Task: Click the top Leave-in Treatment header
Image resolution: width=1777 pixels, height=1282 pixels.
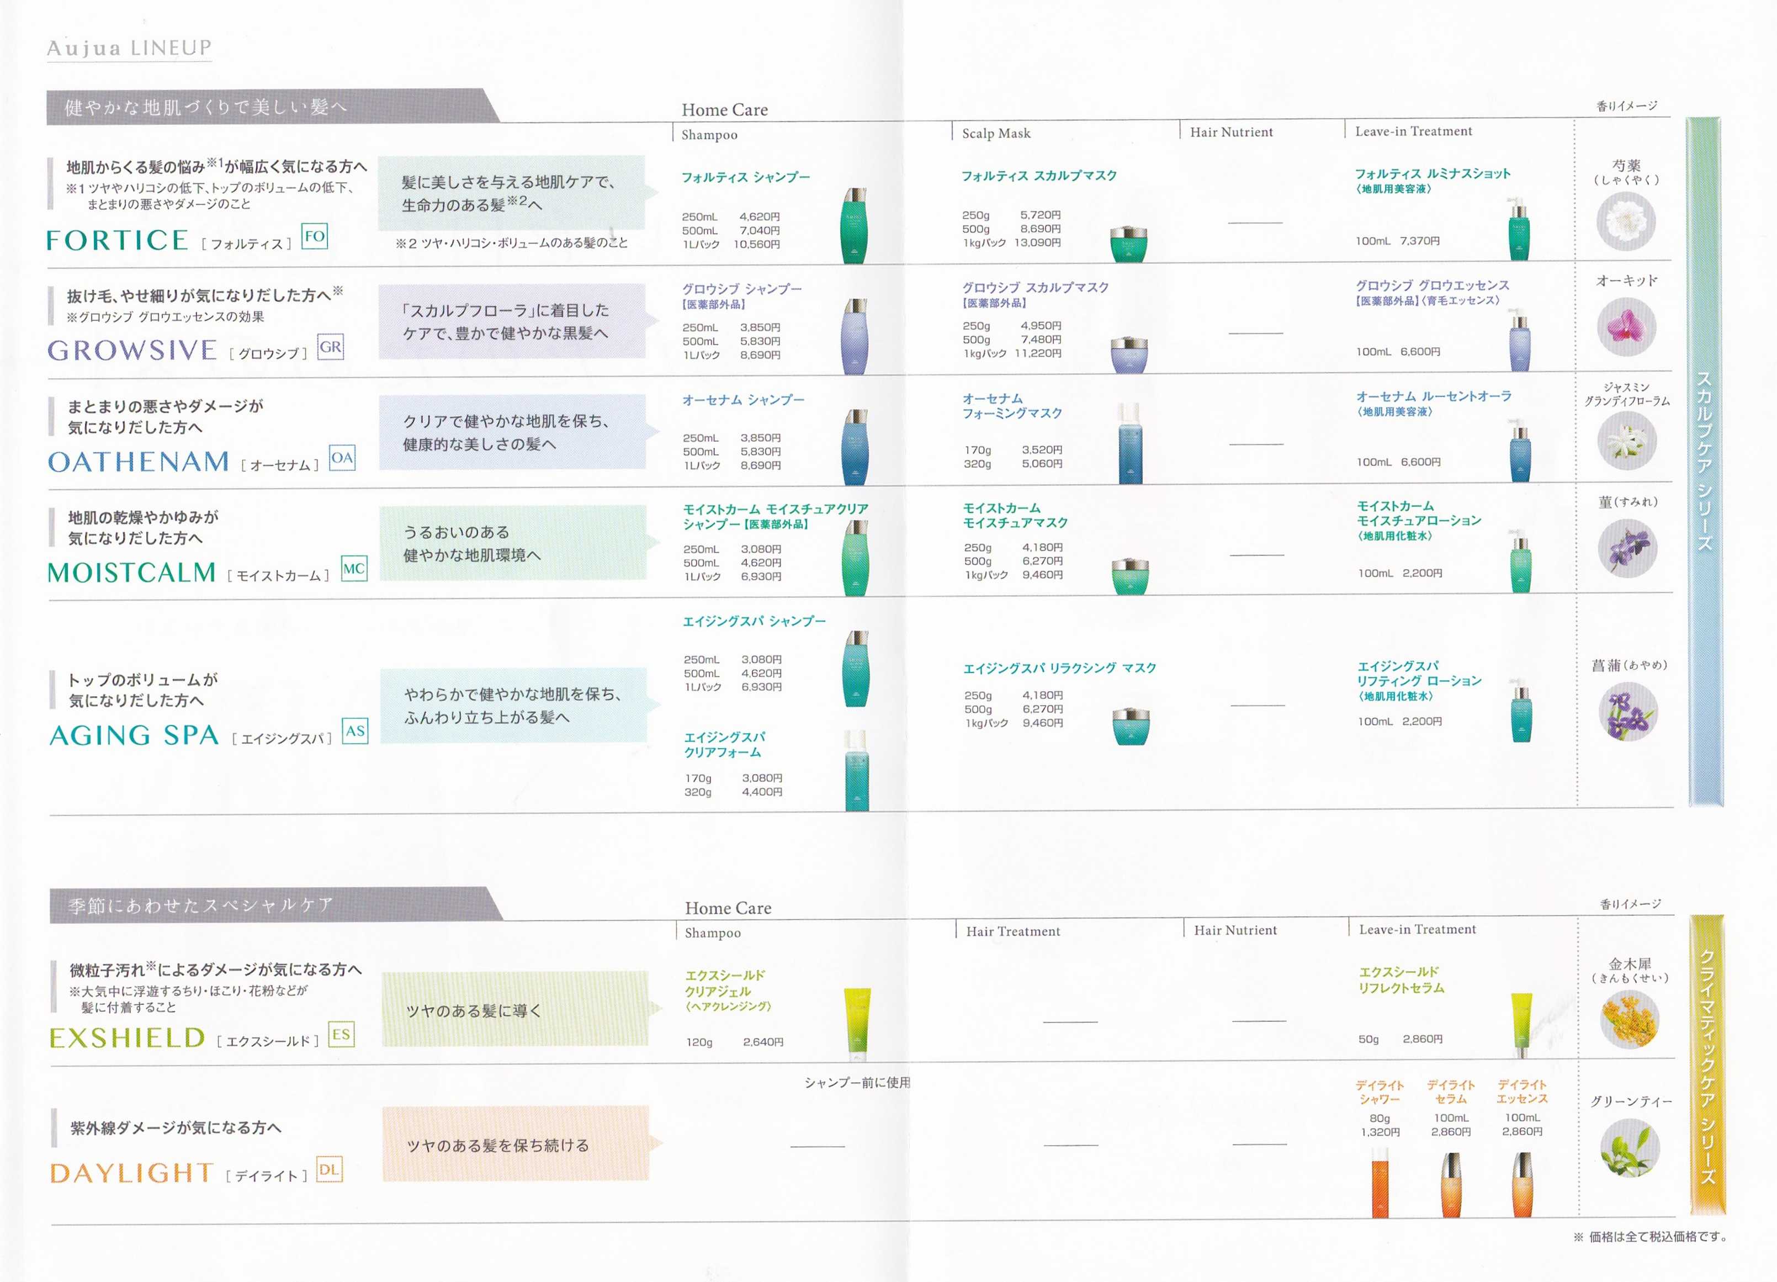Action: tap(1413, 131)
